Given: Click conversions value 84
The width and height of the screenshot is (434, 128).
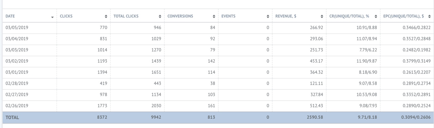Looking at the screenshot, I should click(212, 27).
